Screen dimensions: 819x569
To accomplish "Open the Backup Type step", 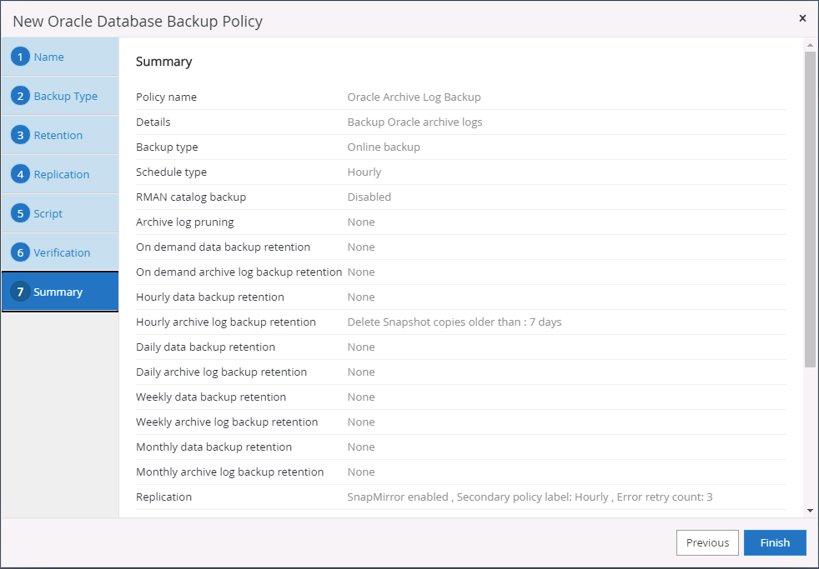I will [65, 96].
